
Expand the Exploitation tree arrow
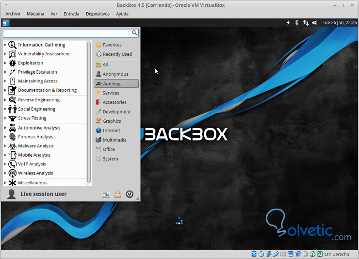coord(5,63)
